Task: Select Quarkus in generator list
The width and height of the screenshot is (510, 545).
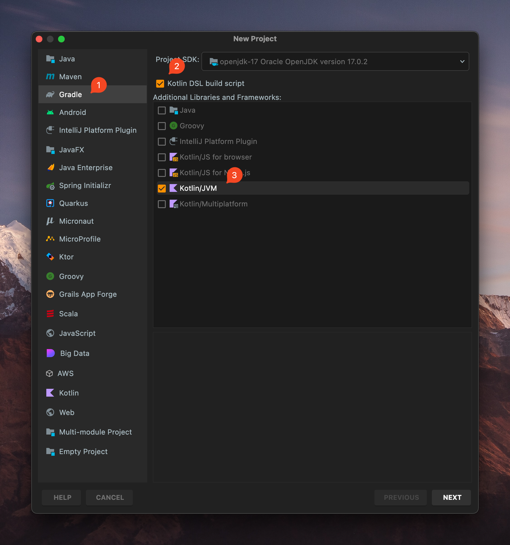Action: click(93, 203)
